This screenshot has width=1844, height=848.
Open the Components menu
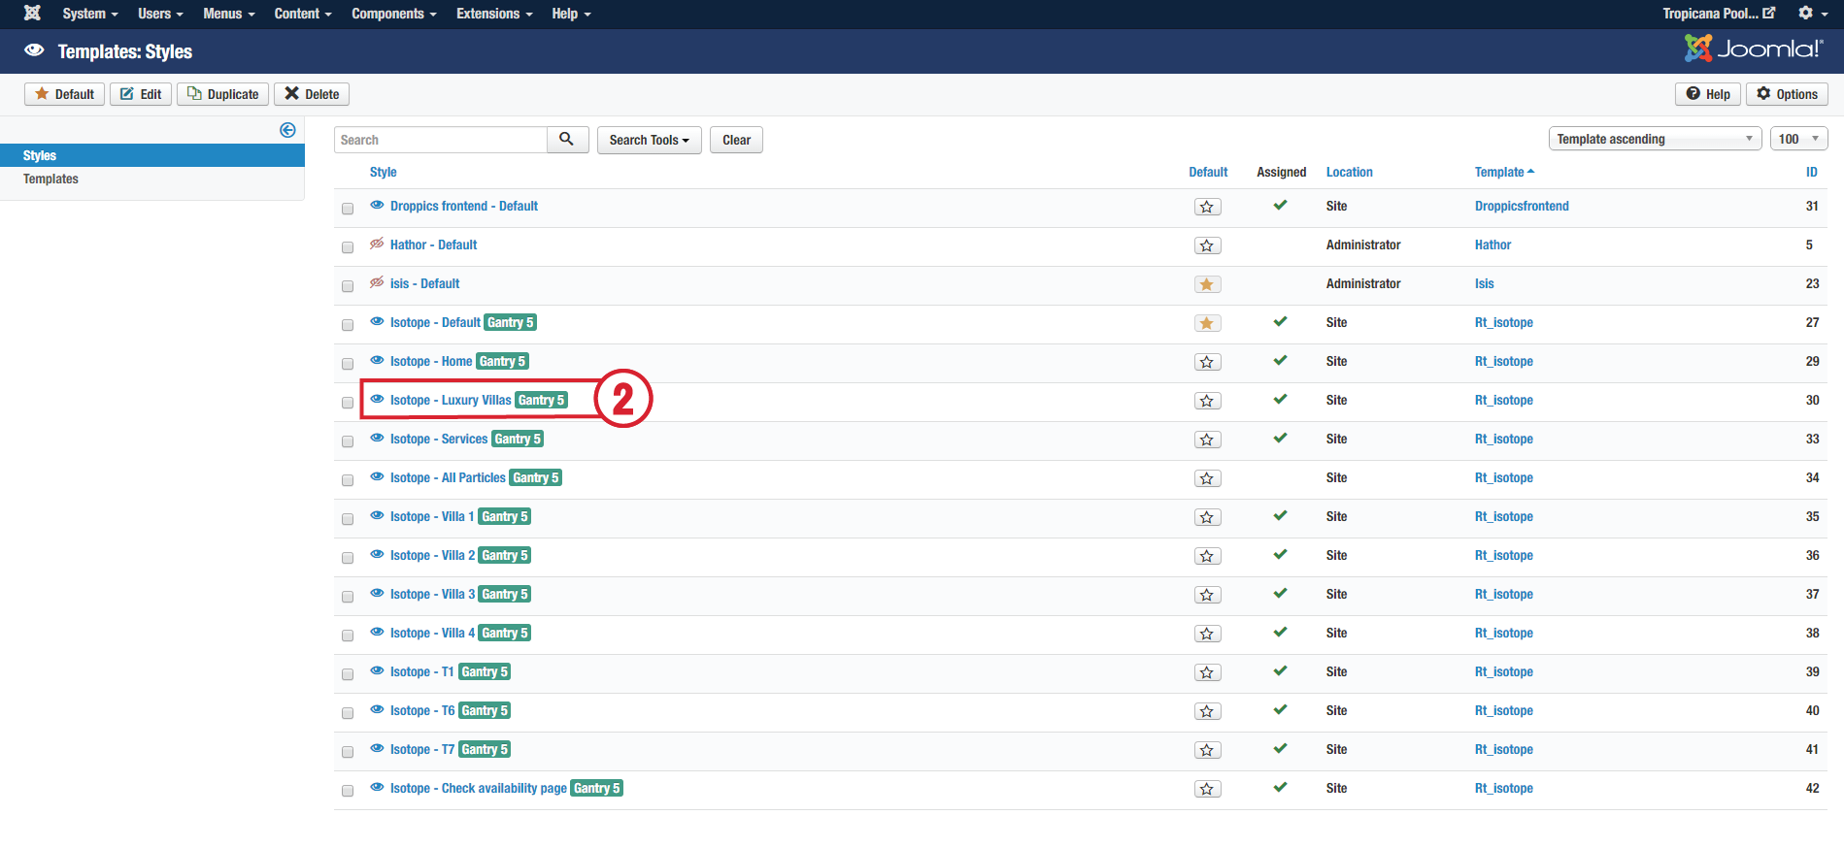tap(394, 14)
